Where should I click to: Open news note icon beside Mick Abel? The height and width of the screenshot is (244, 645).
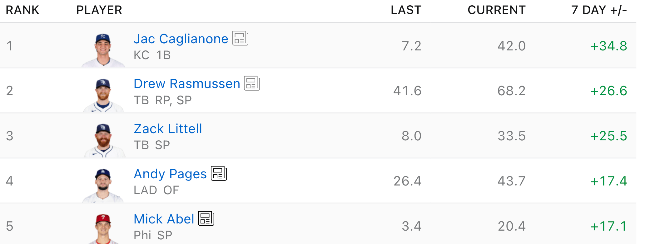206,218
